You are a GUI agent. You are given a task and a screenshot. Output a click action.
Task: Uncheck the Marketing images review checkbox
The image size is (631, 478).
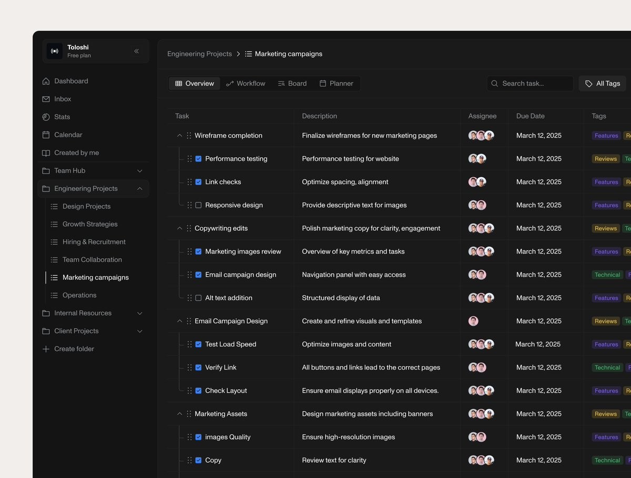(x=198, y=251)
